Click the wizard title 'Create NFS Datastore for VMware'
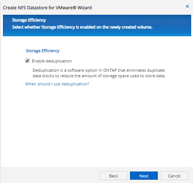Image resolution: width=193 pixels, height=183 pixels. (47, 8)
